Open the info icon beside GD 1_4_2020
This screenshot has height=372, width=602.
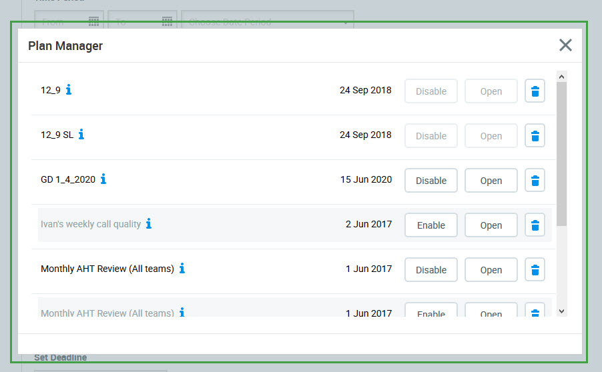(x=103, y=179)
